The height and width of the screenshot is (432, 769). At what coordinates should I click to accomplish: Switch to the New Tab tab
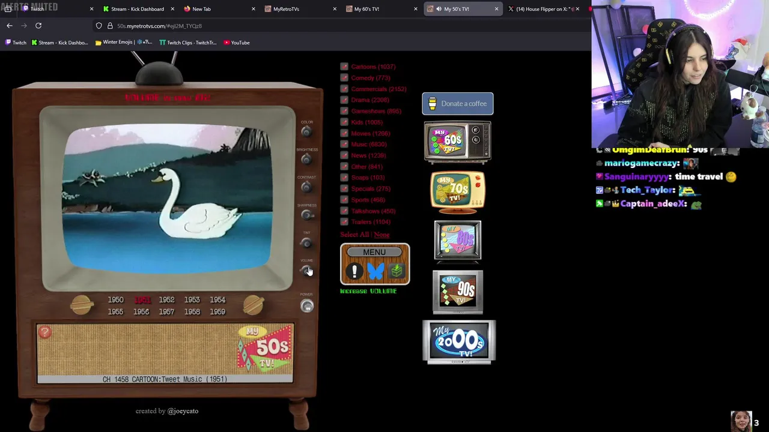coord(219,9)
